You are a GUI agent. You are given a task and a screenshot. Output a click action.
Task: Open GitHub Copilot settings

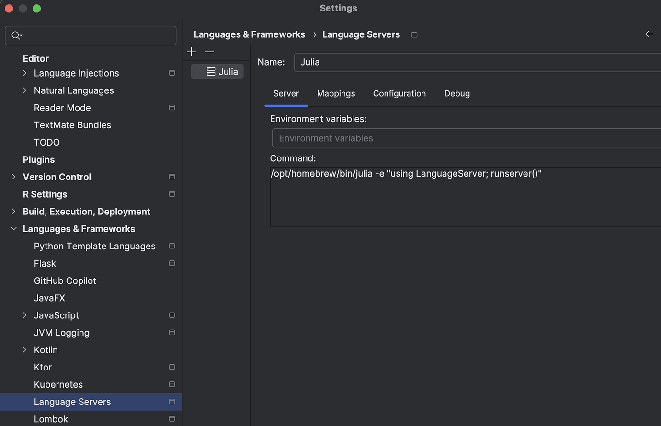click(65, 280)
